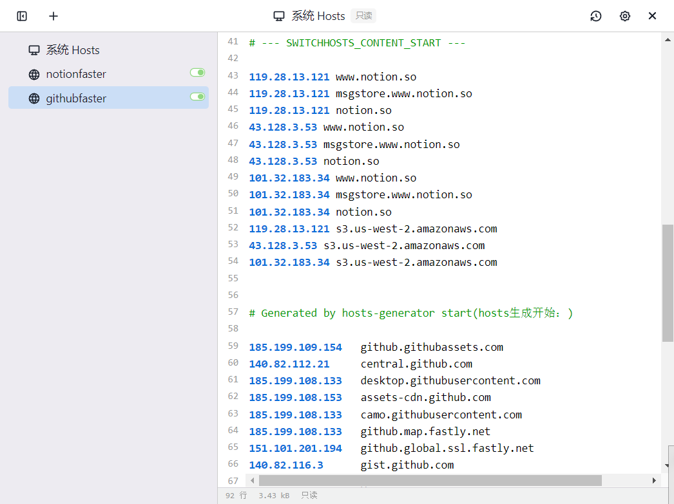Select the 系统 Hosts item in sidebar
The height and width of the screenshot is (504, 674).
point(108,50)
